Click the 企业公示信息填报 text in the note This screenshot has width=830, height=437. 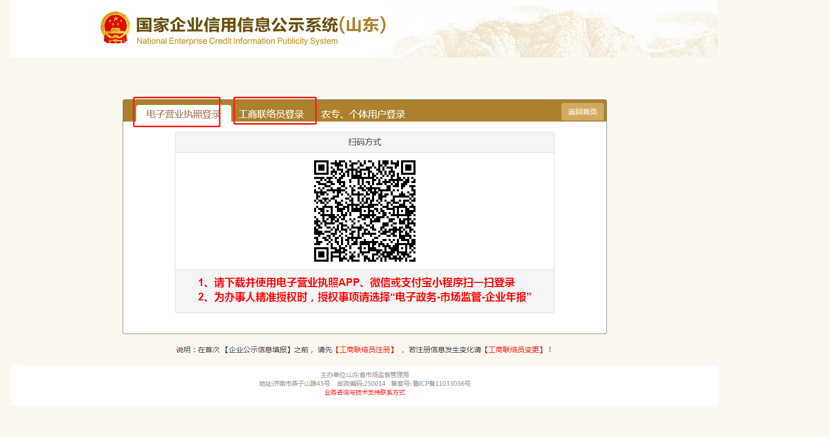pos(258,350)
